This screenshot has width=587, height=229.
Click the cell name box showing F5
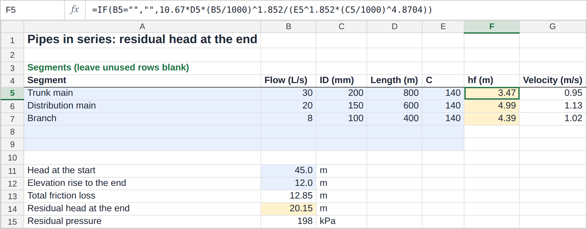click(x=32, y=10)
